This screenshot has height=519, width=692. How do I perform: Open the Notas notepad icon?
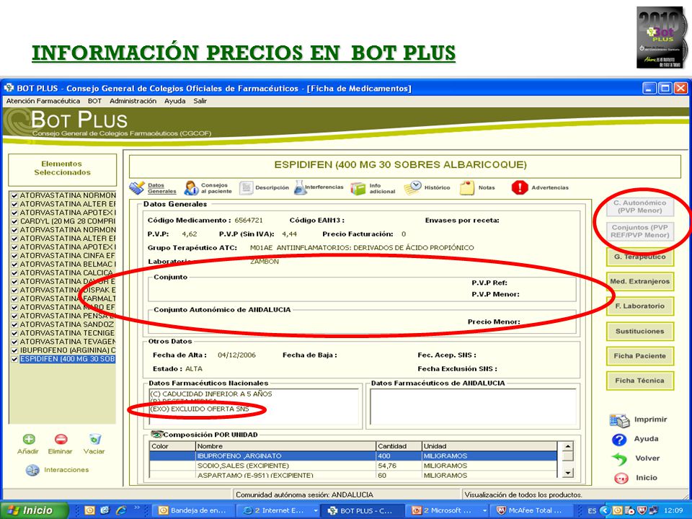467,187
